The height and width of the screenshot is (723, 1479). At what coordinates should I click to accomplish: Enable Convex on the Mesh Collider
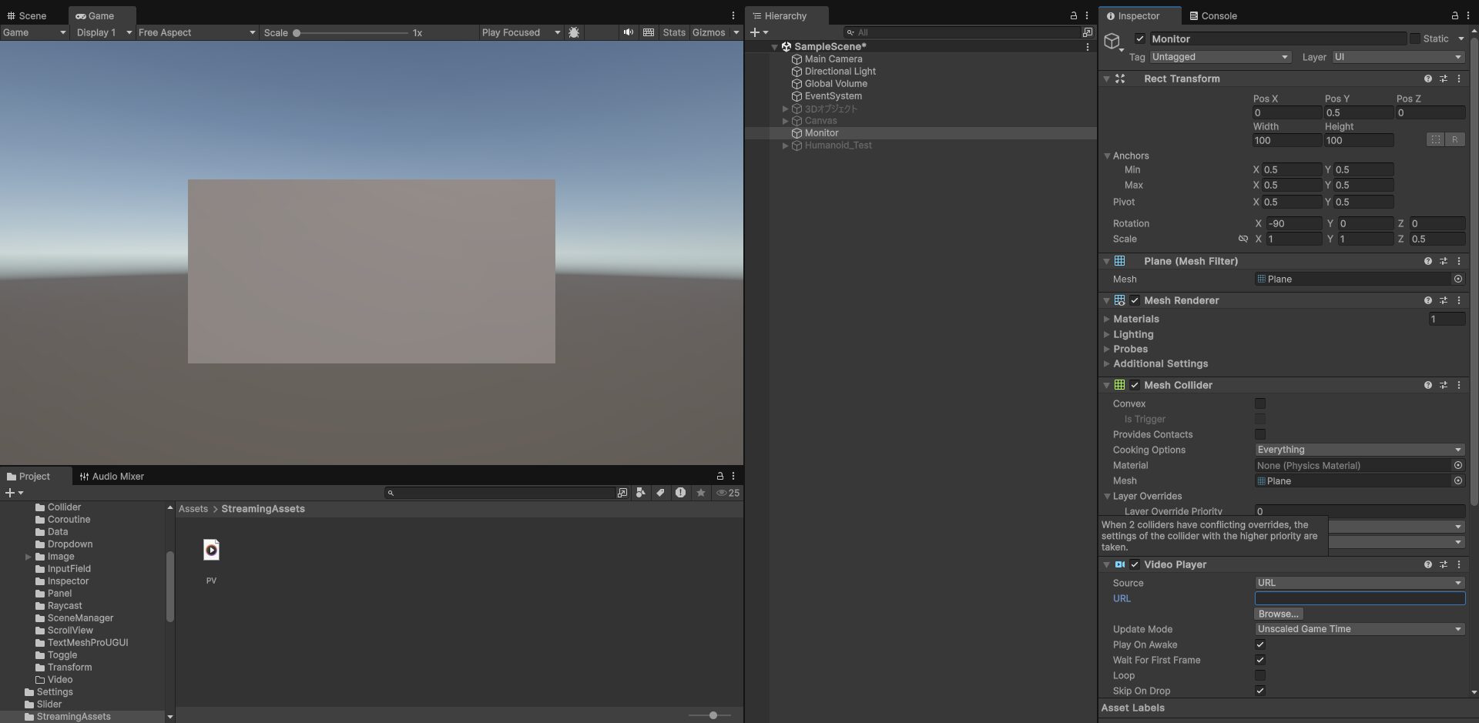[1260, 403]
